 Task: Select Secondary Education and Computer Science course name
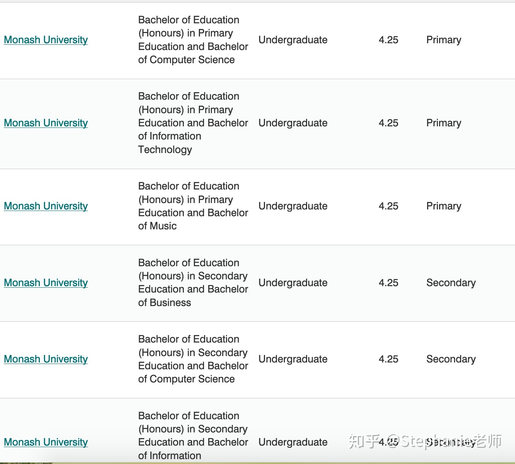pos(193,359)
